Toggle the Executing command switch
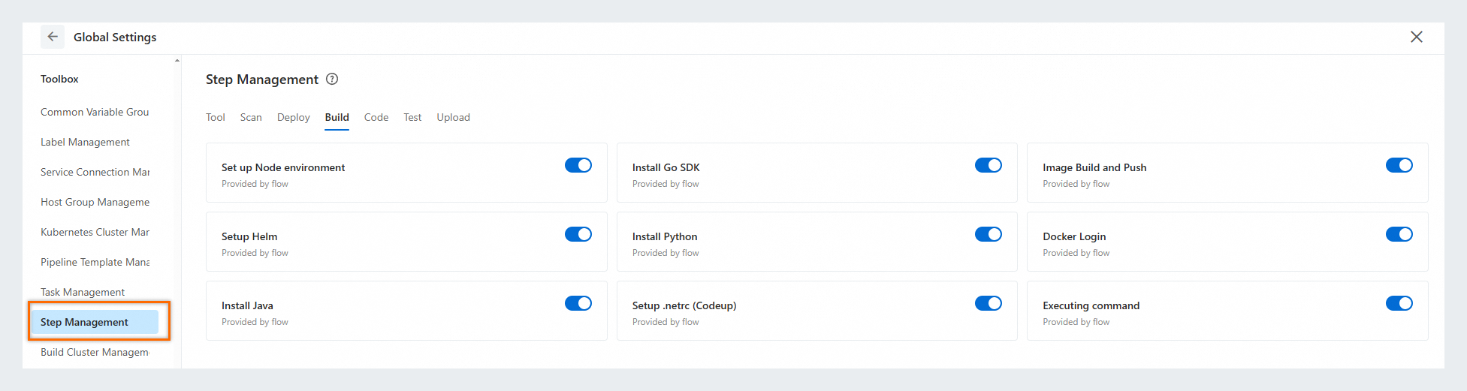This screenshot has width=1467, height=391. tap(1399, 303)
